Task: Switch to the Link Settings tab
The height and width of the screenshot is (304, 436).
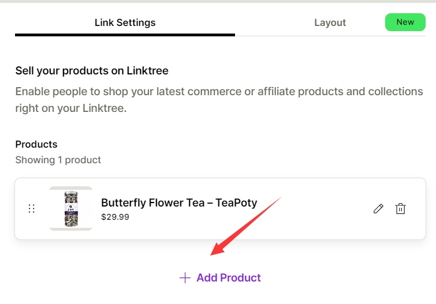Action: click(x=125, y=22)
